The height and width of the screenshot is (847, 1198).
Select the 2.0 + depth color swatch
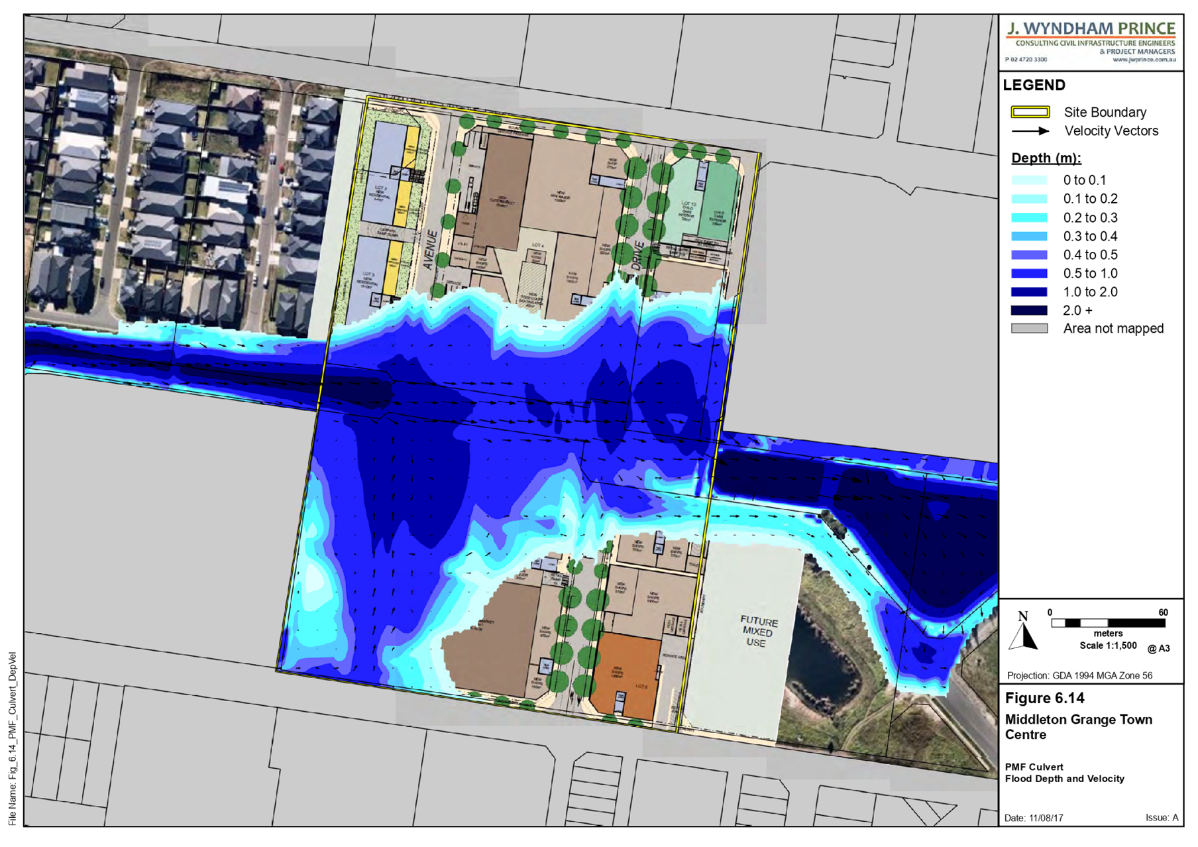1029,310
